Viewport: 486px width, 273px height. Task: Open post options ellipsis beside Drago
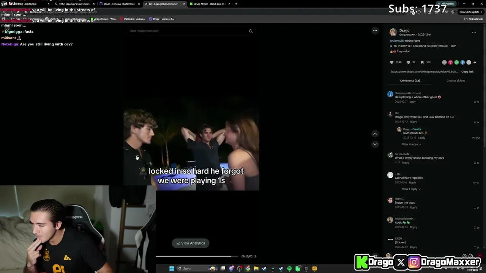tap(474, 32)
